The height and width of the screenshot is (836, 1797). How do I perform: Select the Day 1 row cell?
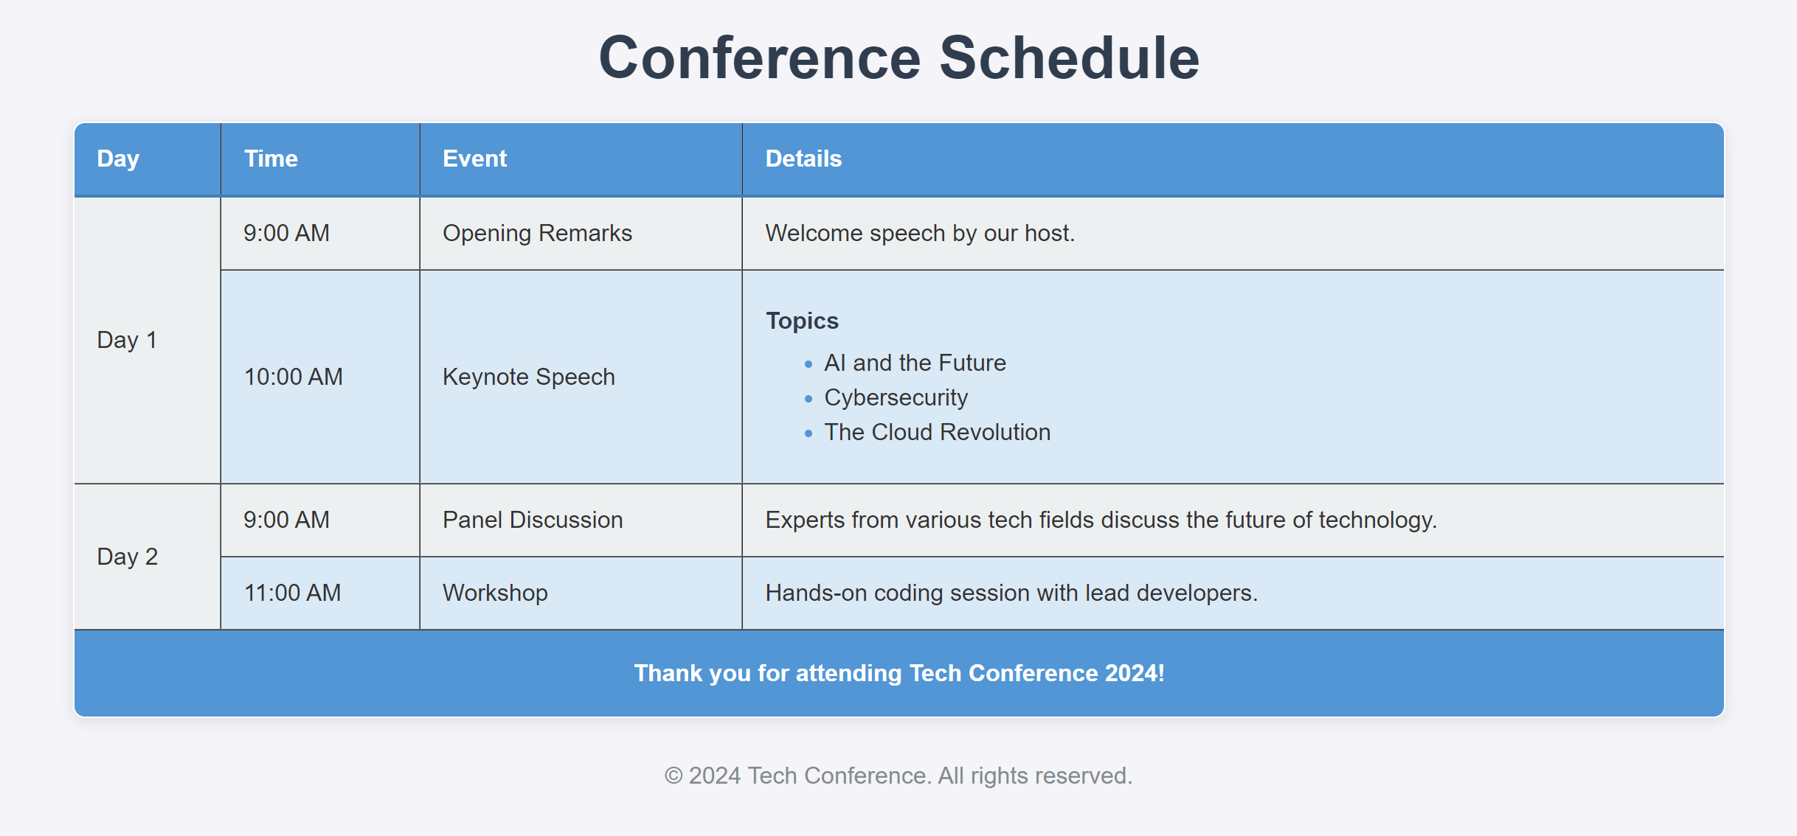pyautogui.click(x=148, y=340)
